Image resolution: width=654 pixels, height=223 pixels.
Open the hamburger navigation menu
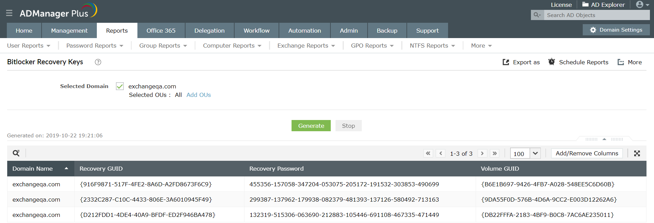(x=9, y=13)
